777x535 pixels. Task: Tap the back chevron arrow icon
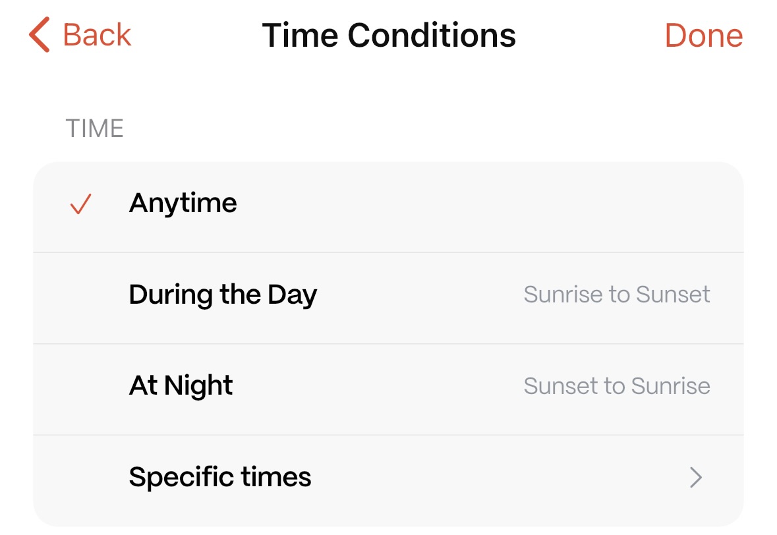tap(40, 36)
